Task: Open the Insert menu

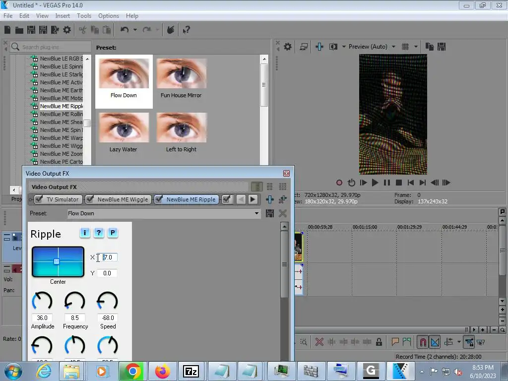Action: [63, 16]
